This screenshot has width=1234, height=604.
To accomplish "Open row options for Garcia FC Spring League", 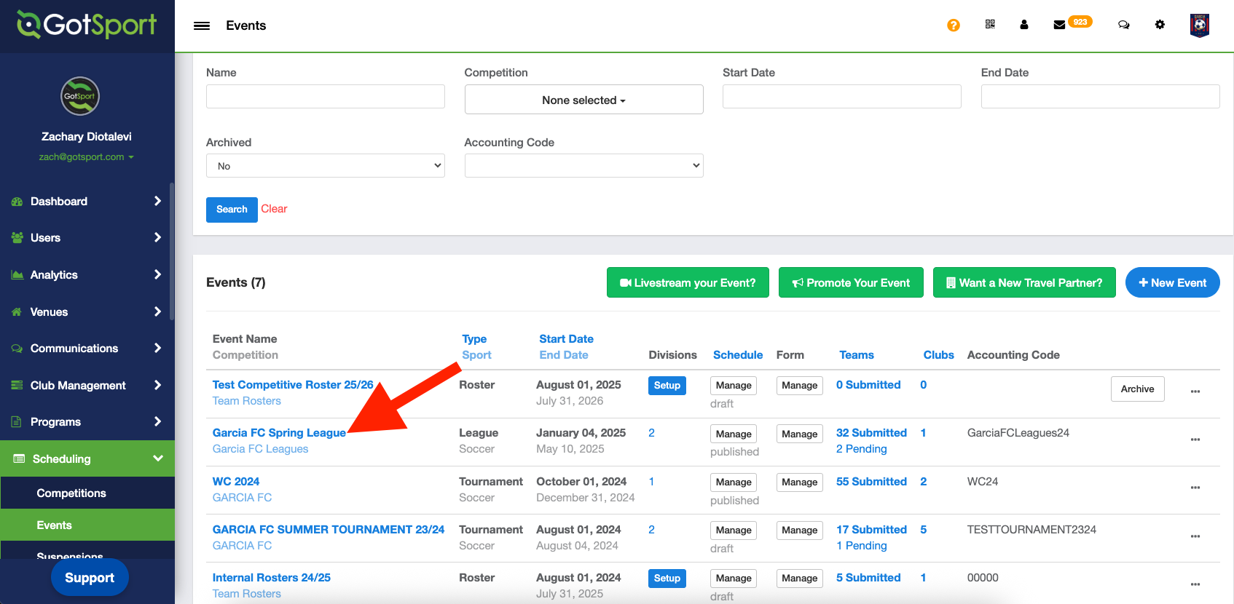I will (x=1195, y=440).
